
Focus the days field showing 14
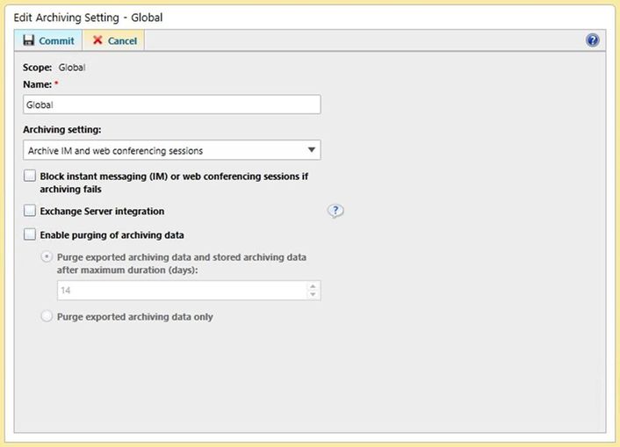(176, 290)
